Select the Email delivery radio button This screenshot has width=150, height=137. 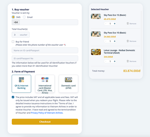pos(24,17)
